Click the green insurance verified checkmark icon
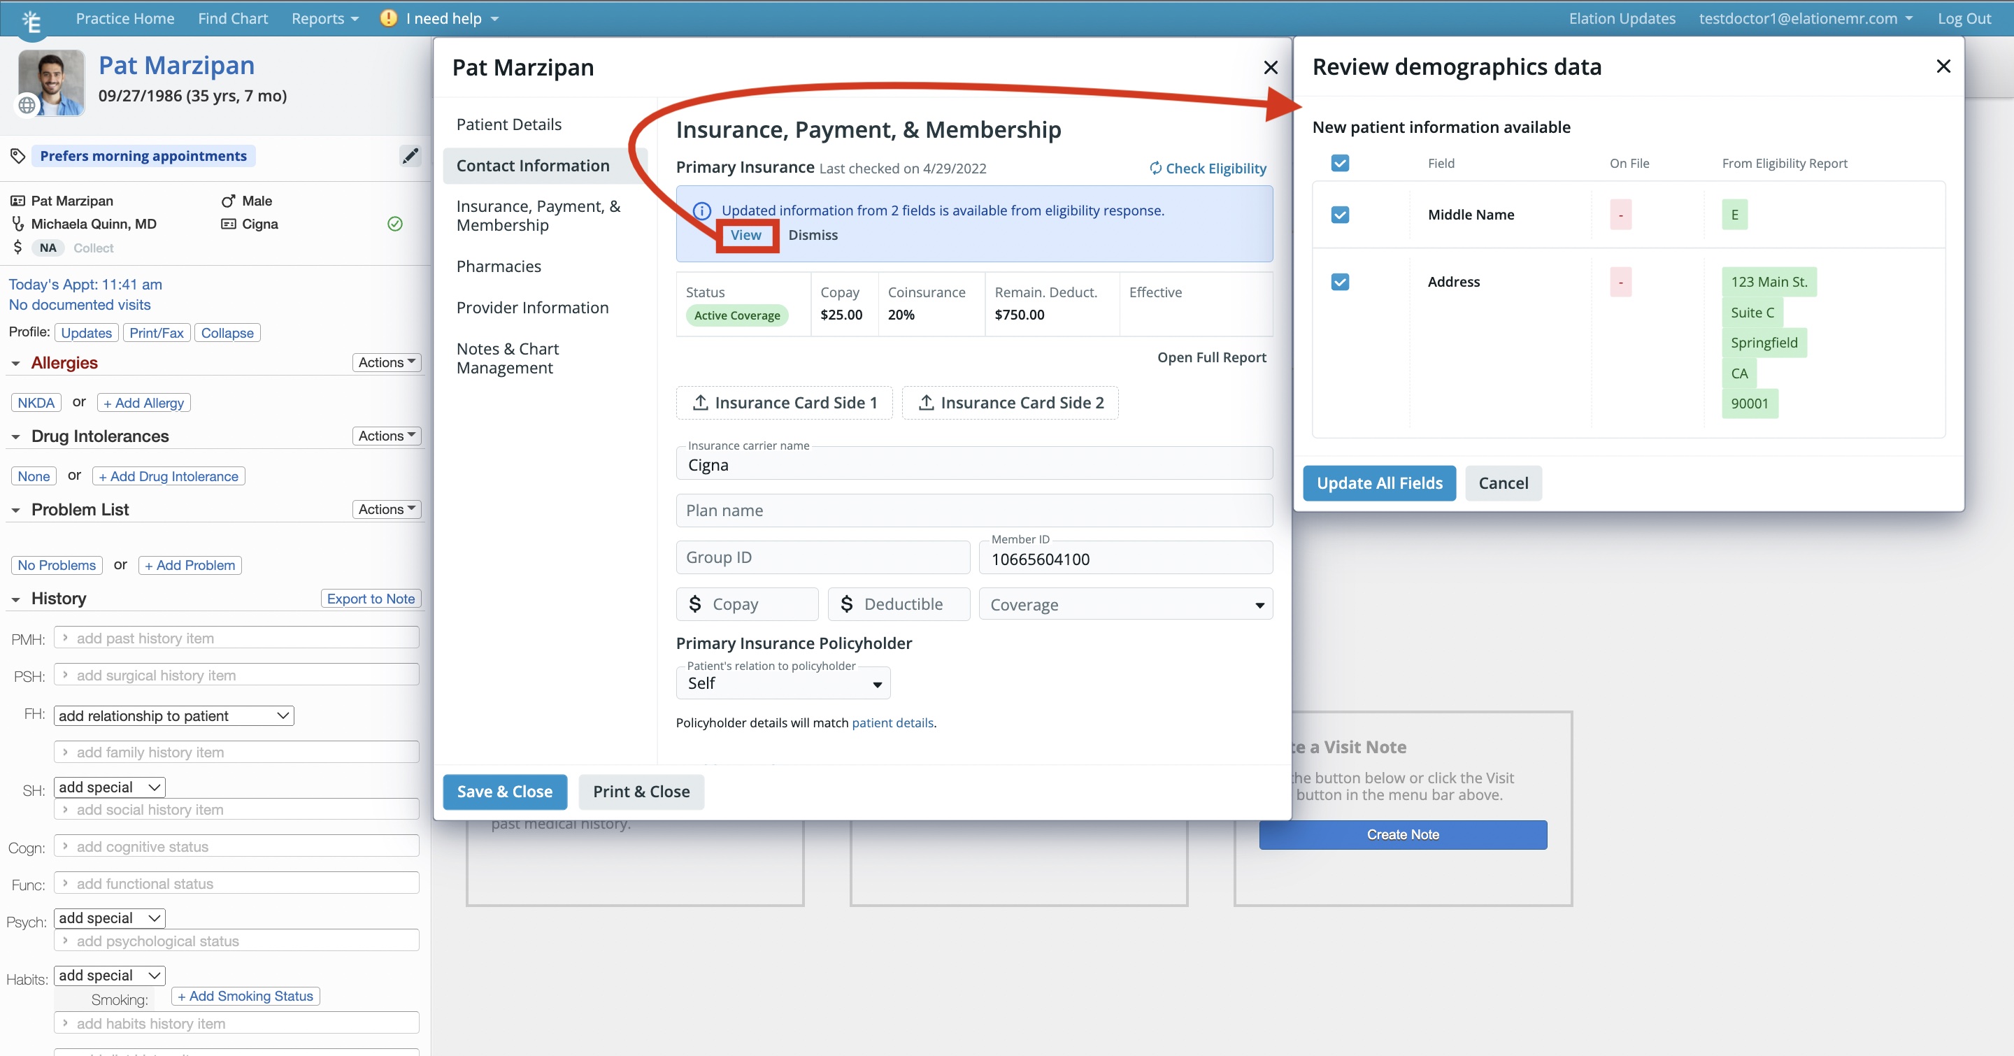This screenshot has height=1056, width=2014. (395, 224)
